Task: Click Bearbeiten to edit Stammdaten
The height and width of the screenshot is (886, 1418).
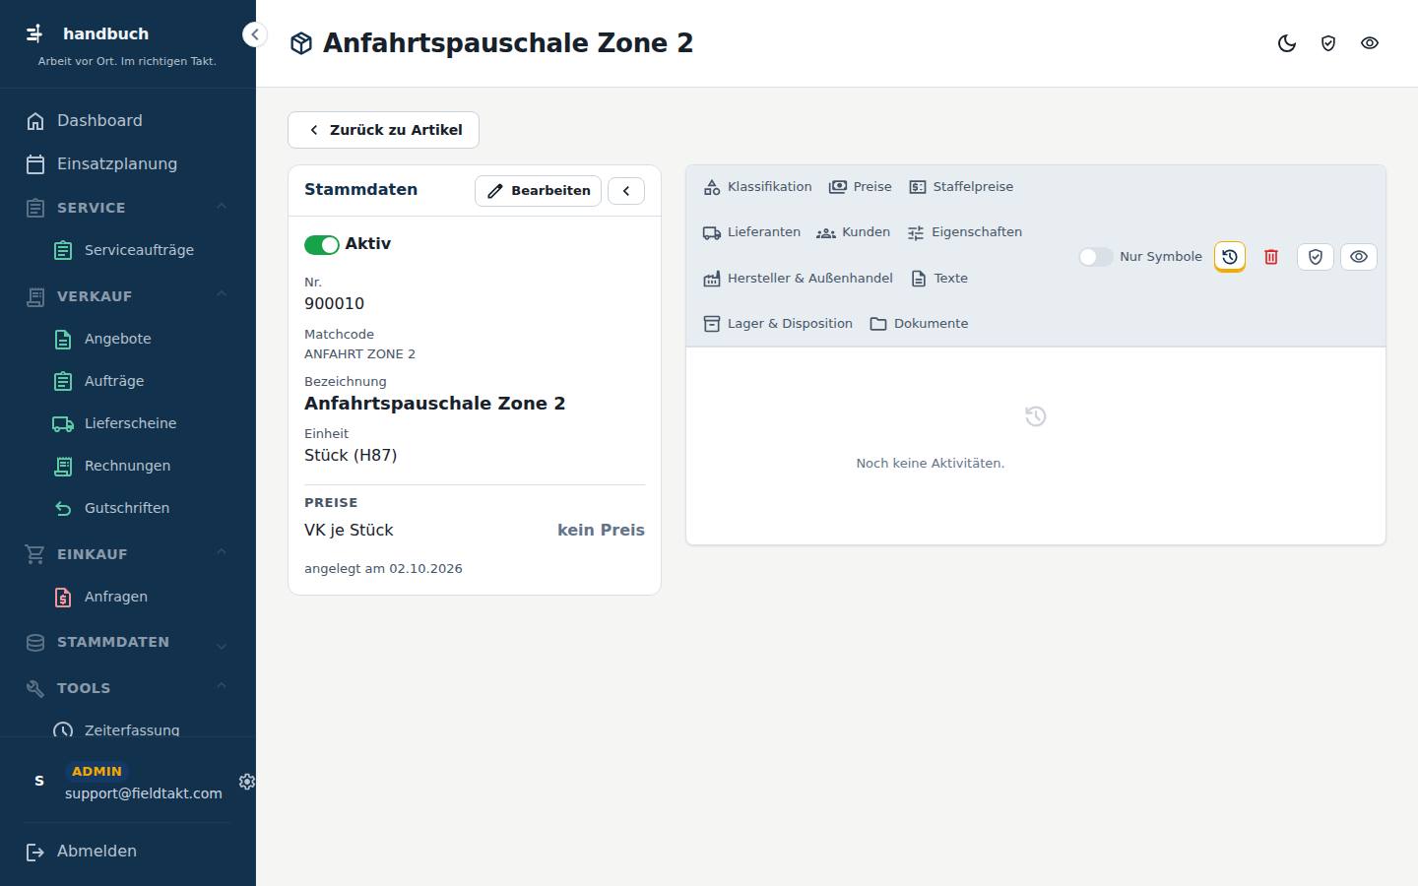Action: tap(539, 191)
